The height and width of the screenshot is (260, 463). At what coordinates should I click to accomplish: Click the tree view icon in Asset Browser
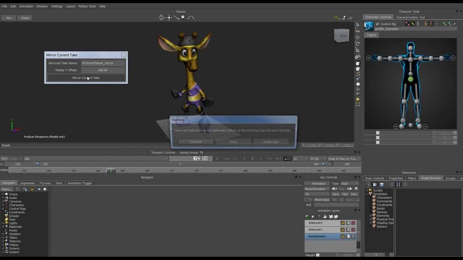pos(369,185)
